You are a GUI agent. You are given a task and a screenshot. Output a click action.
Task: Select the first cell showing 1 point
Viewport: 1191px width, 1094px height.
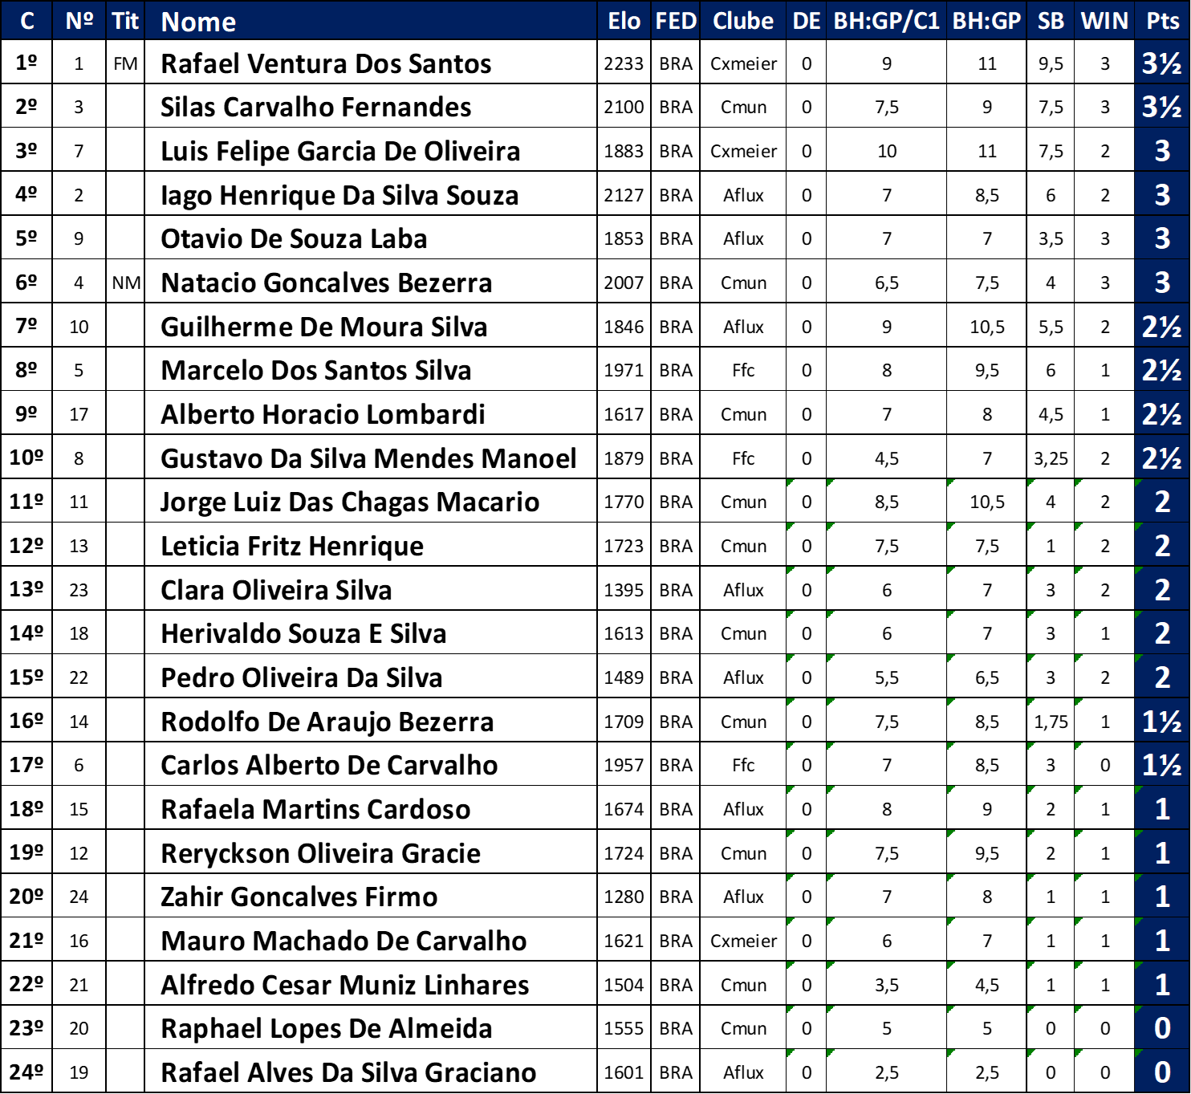(1161, 809)
